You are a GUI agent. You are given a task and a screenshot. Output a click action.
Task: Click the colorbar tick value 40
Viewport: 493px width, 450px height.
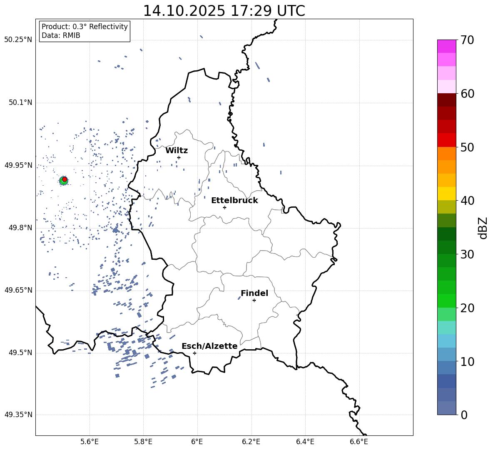click(467, 201)
